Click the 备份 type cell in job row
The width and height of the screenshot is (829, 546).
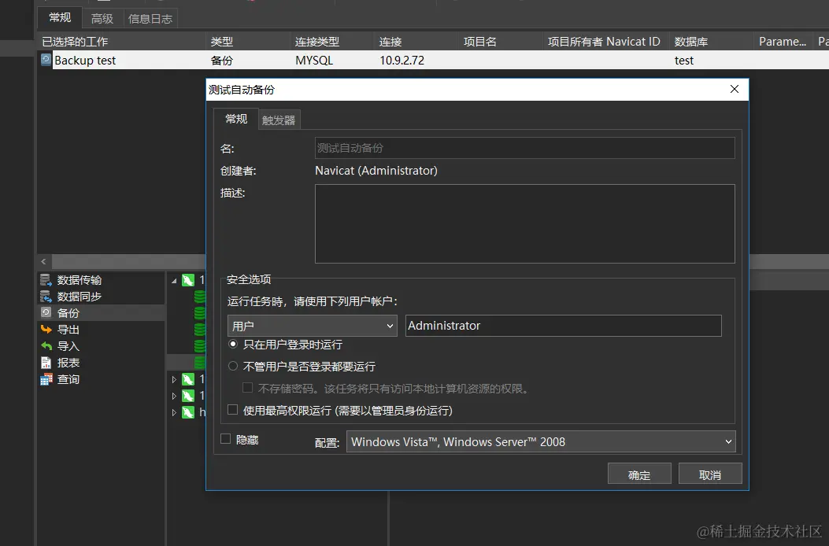coord(221,61)
